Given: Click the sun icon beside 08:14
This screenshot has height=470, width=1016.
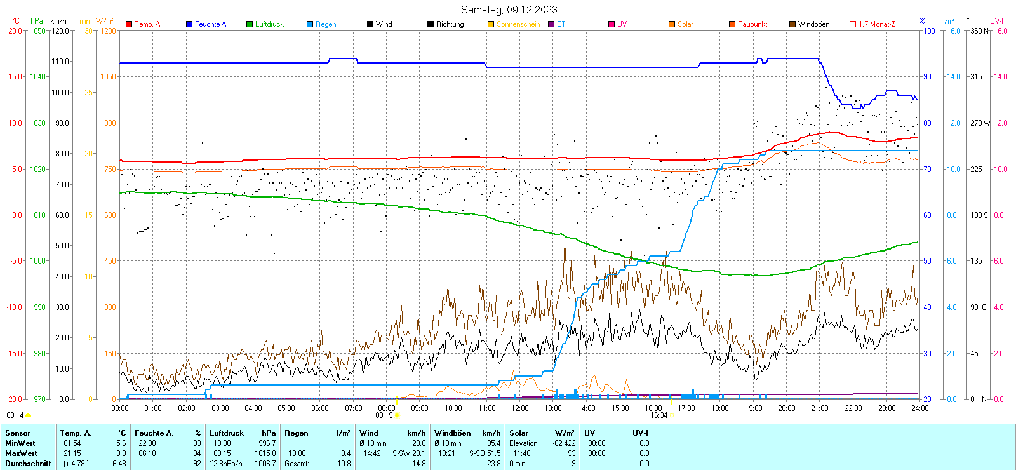Looking at the screenshot, I should pos(28,415).
